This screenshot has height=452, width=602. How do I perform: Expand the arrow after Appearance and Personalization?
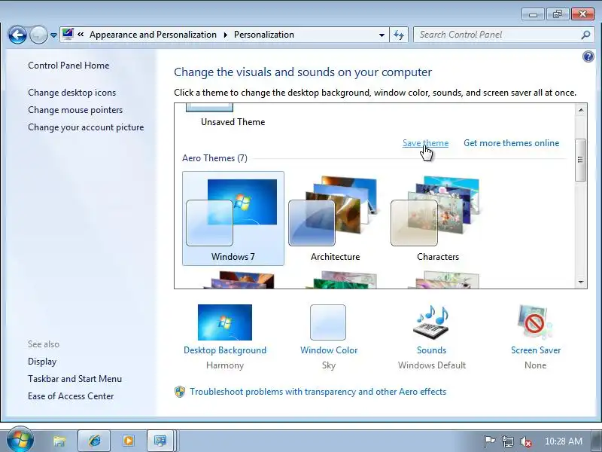(225, 35)
